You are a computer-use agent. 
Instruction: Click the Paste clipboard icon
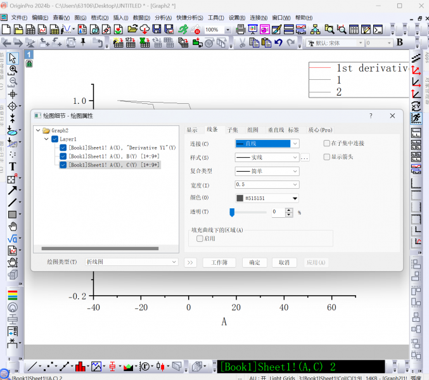[x=266, y=42]
